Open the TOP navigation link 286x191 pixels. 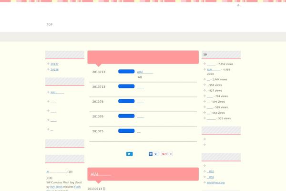tap(50, 24)
